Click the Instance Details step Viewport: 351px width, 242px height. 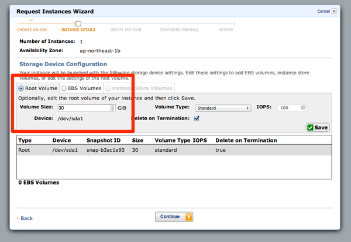(78, 30)
